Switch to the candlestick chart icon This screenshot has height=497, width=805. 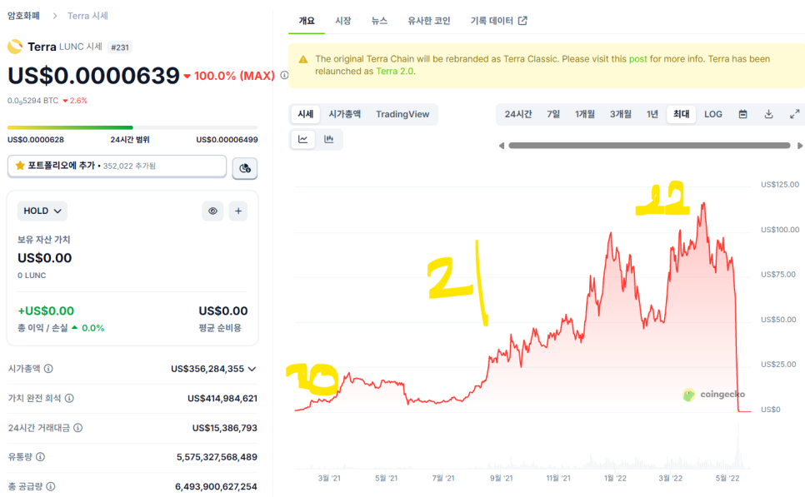pos(329,139)
